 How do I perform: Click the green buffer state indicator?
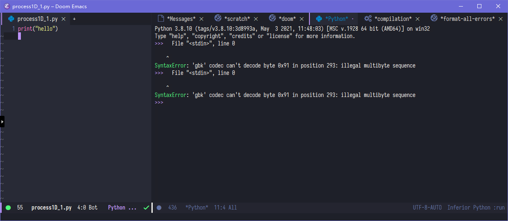(x=8, y=208)
